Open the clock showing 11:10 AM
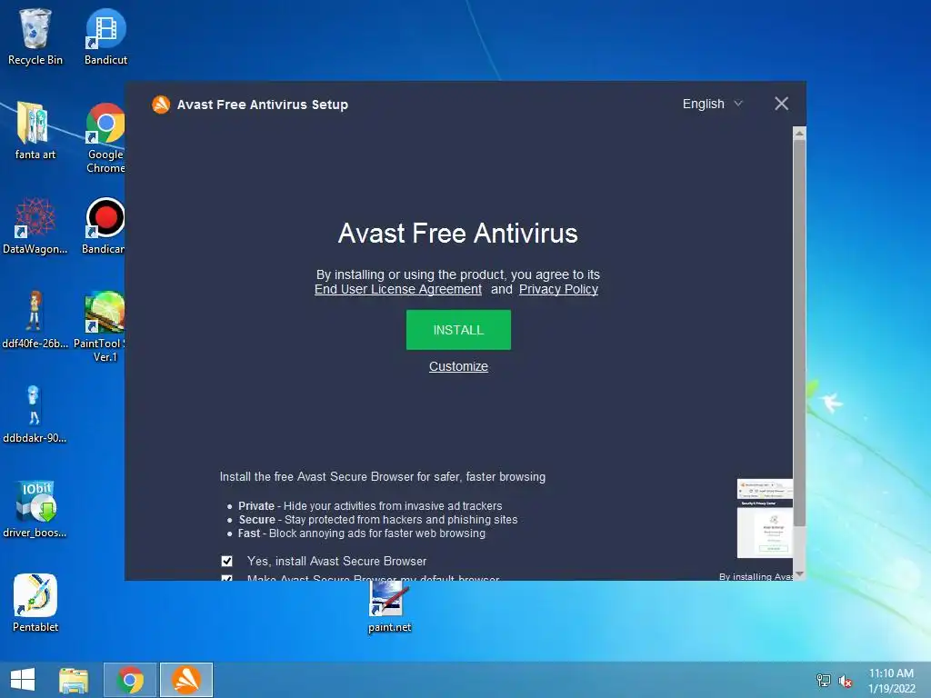Screen dimensions: 931x698 (891, 681)
